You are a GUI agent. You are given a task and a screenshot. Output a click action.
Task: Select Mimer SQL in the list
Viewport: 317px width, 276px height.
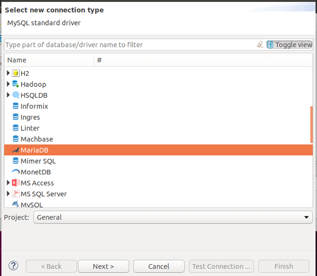point(38,161)
